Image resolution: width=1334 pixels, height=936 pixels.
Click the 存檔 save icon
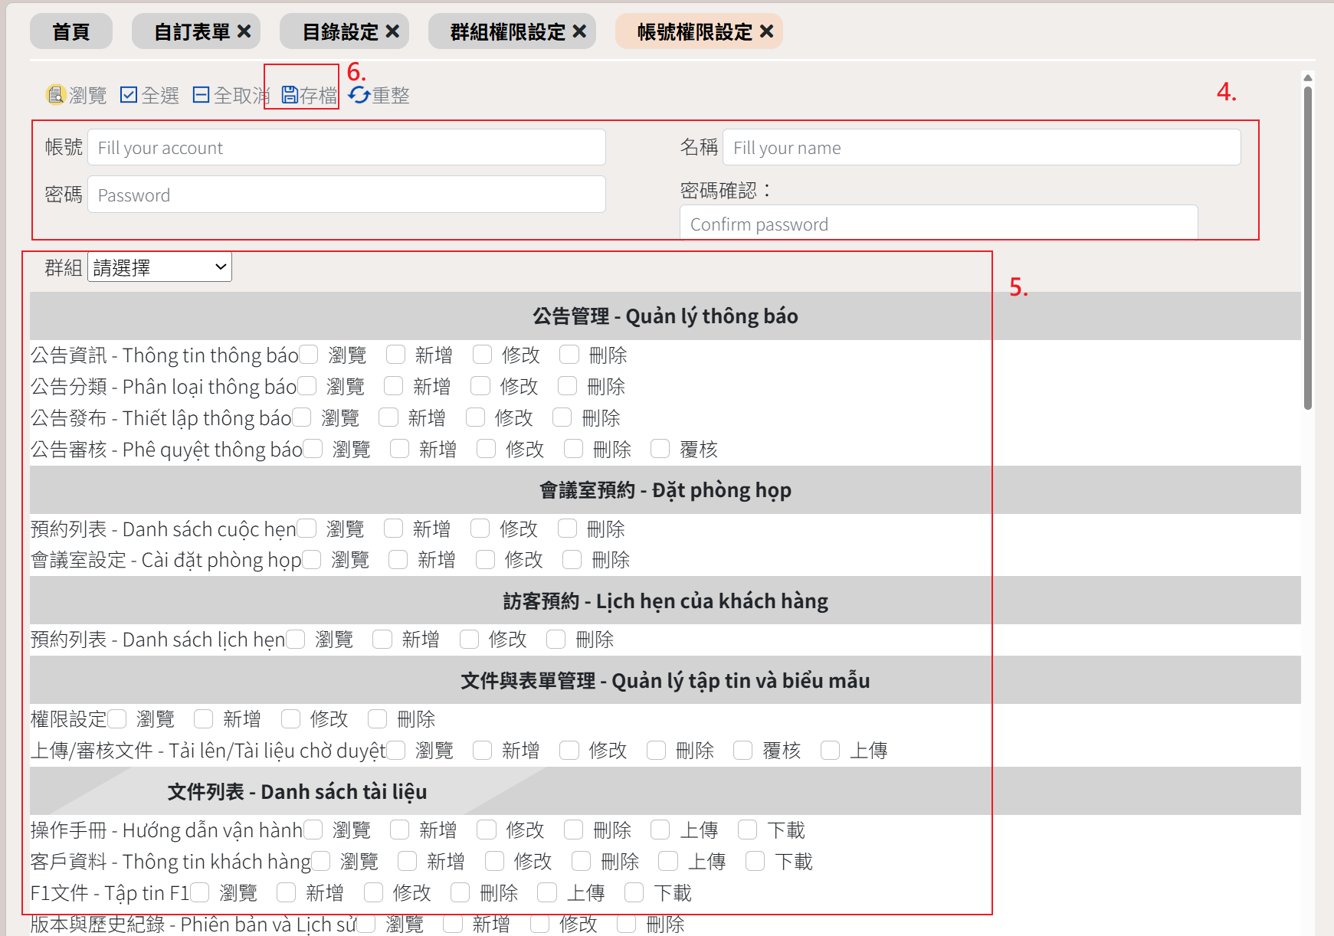point(290,95)
